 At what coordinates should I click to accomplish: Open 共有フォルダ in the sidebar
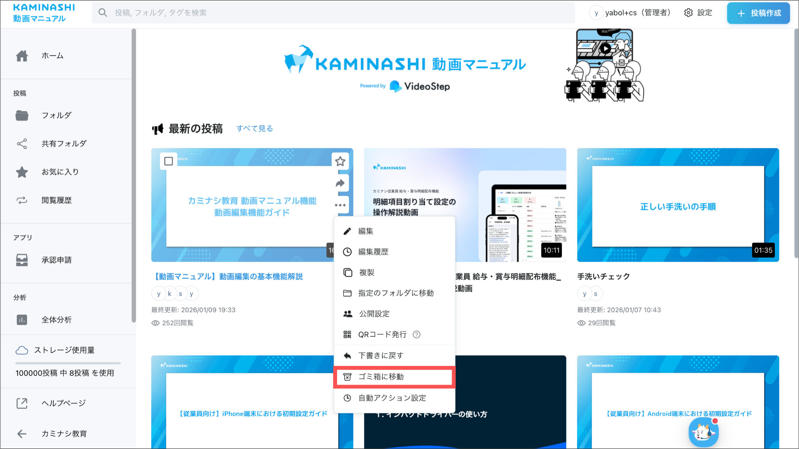click(x=64, y=144)
